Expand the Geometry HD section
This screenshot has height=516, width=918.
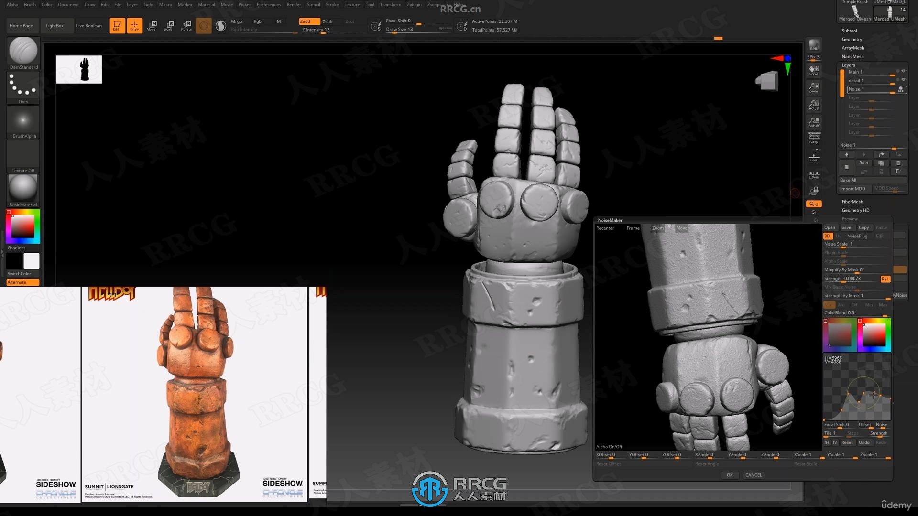click(855, 210)
